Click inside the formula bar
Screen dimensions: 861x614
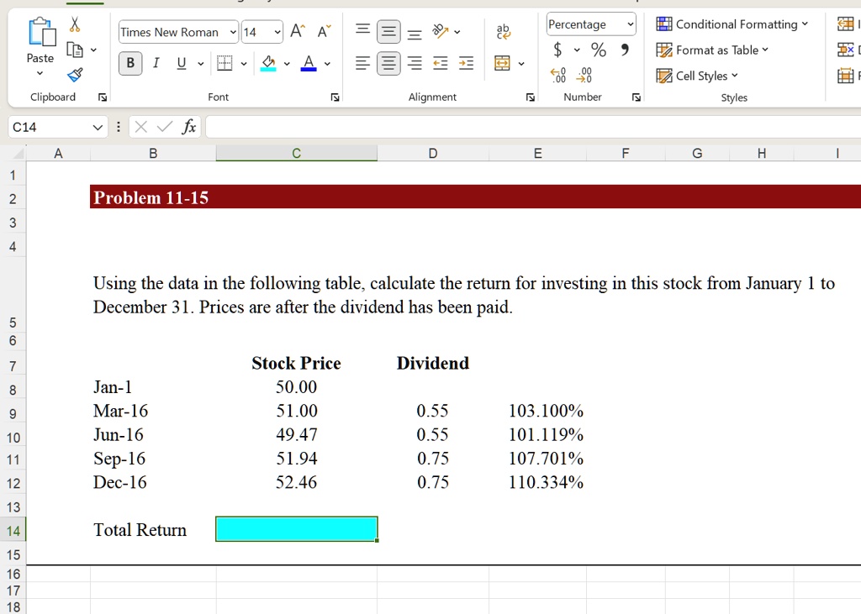pyautogui.click(x=533, y=128)
